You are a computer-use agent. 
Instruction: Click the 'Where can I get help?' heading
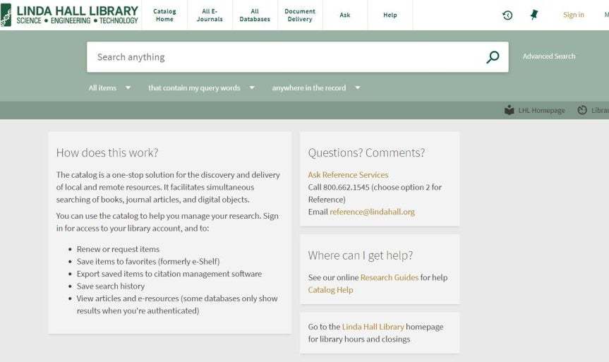click(361, 255)
